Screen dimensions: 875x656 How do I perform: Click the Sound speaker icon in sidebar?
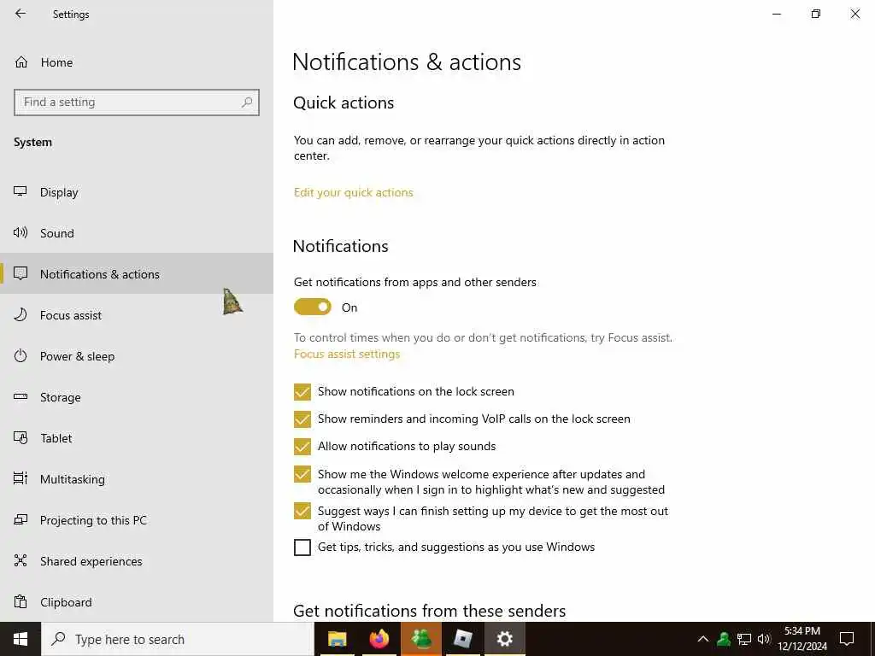coord(21,232)
